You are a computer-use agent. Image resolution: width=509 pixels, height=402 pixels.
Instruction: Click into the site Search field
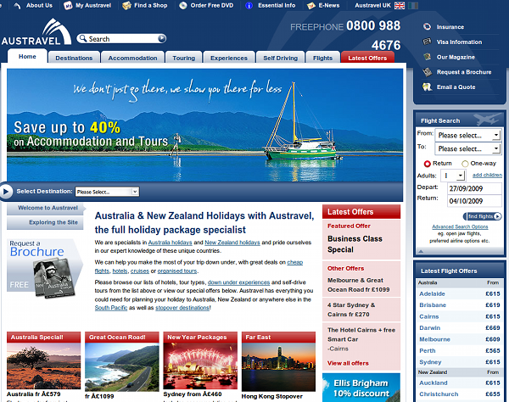click(x=122, y=39)
